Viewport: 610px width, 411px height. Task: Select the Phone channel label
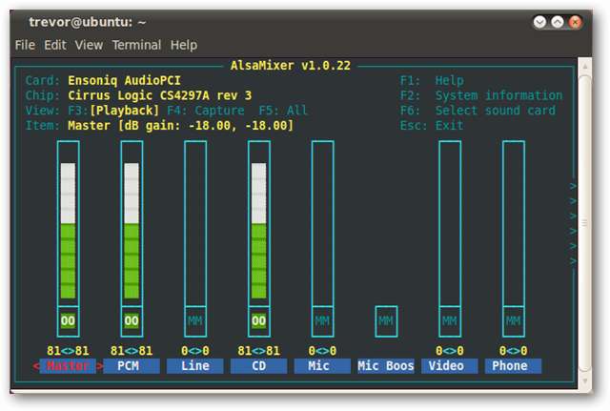click(x=513, y=366)
